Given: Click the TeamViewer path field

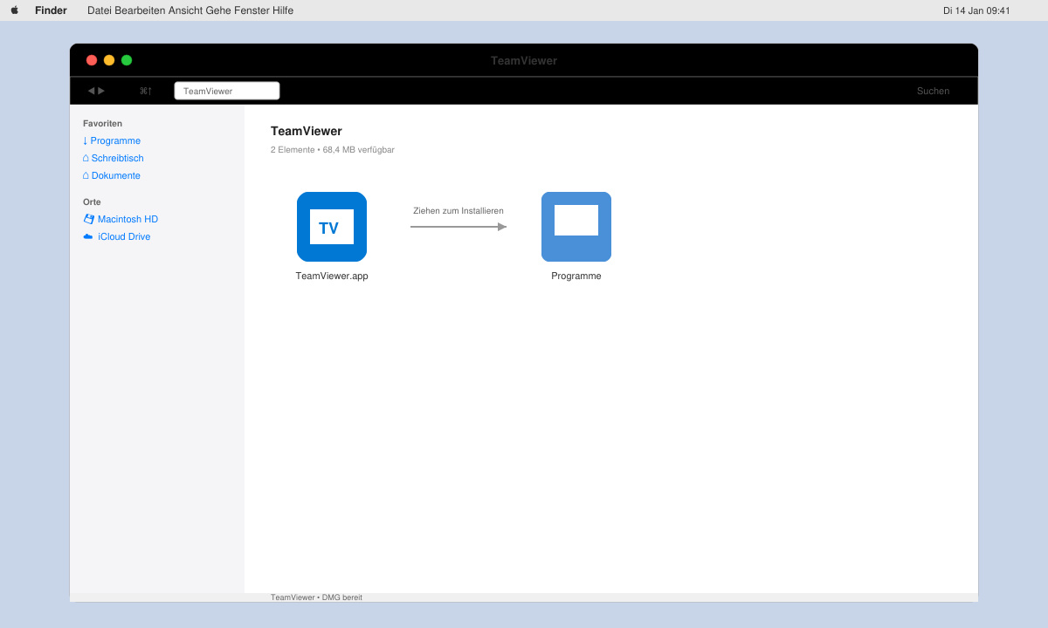Looking at the screenshot, I should click(227, 91).
